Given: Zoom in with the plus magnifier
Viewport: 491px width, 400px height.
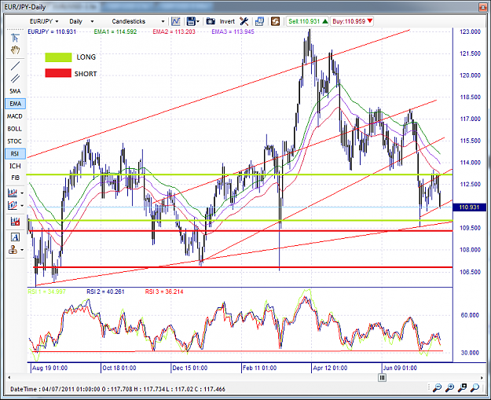Looking at the screenshot, I should pos(449,387).
